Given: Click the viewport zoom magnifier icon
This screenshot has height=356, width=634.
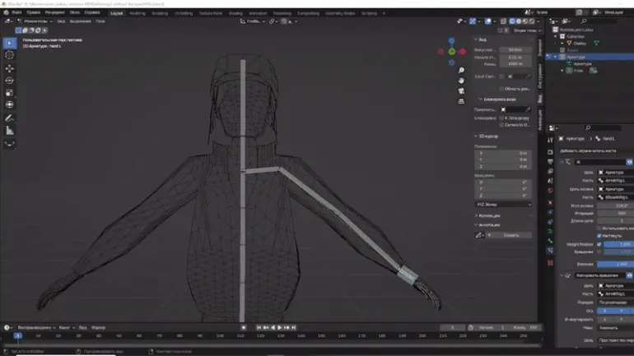Looking at the screenshot, I should 461,70.
